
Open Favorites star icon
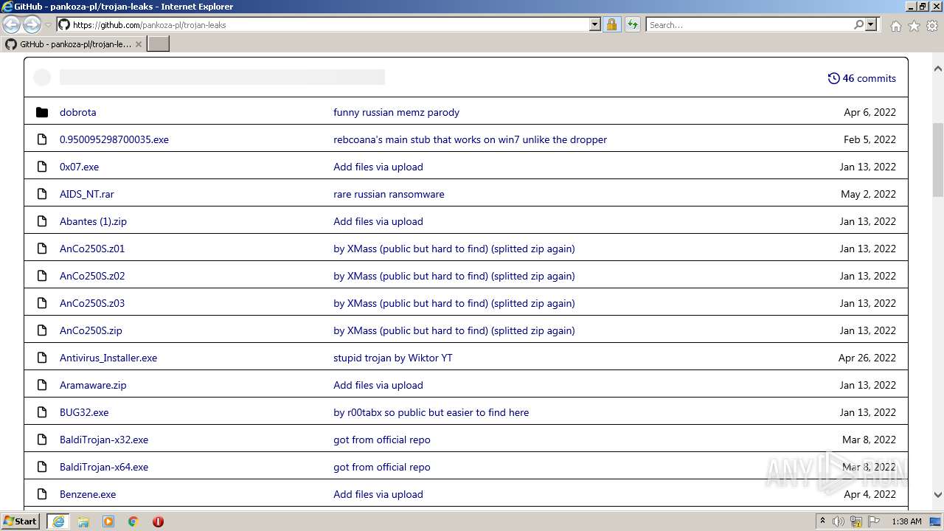tap(914, 26)
